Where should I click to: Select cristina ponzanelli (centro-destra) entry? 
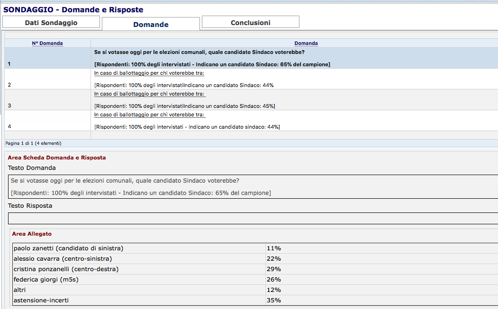66,269
